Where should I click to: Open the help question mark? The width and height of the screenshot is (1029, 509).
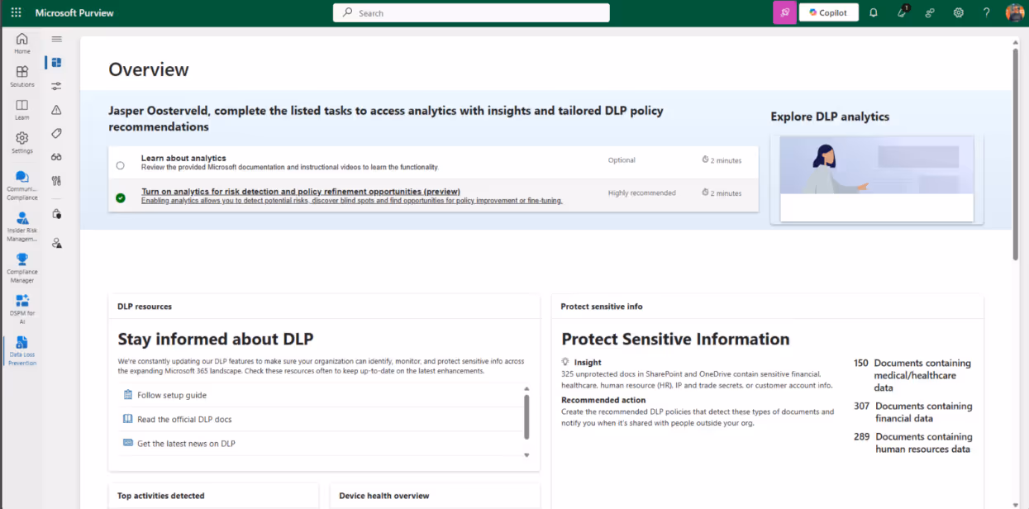tap(986, 13)
